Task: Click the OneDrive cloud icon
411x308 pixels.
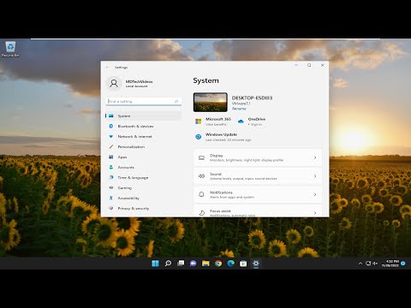Action: coord(241,121)
